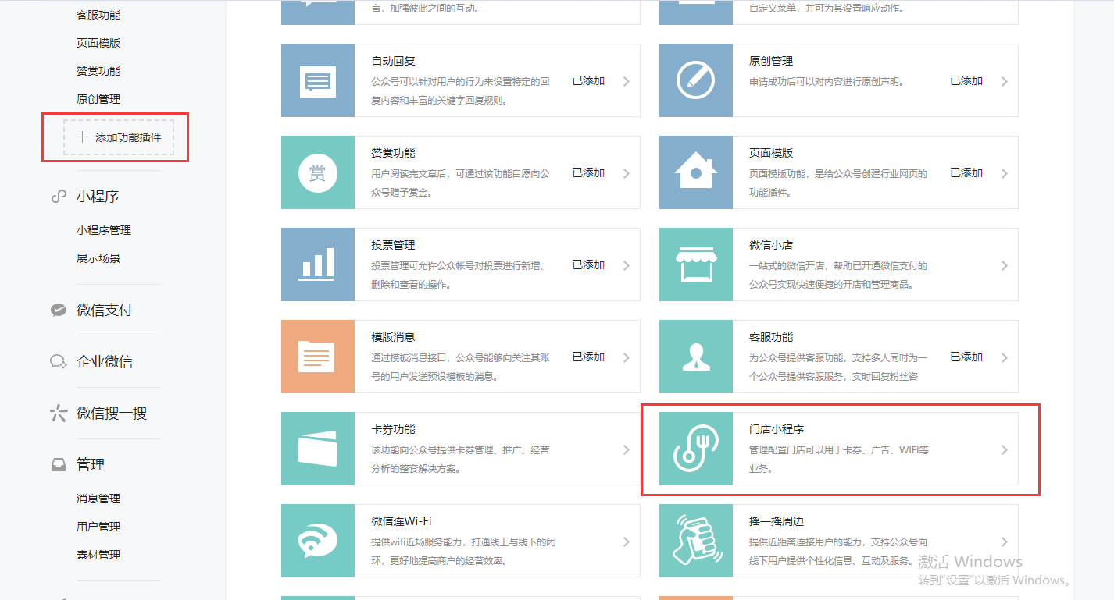1114x600 pixels.
Task: Open 客服功能 in the sidebar
Action: pos(98,15)
